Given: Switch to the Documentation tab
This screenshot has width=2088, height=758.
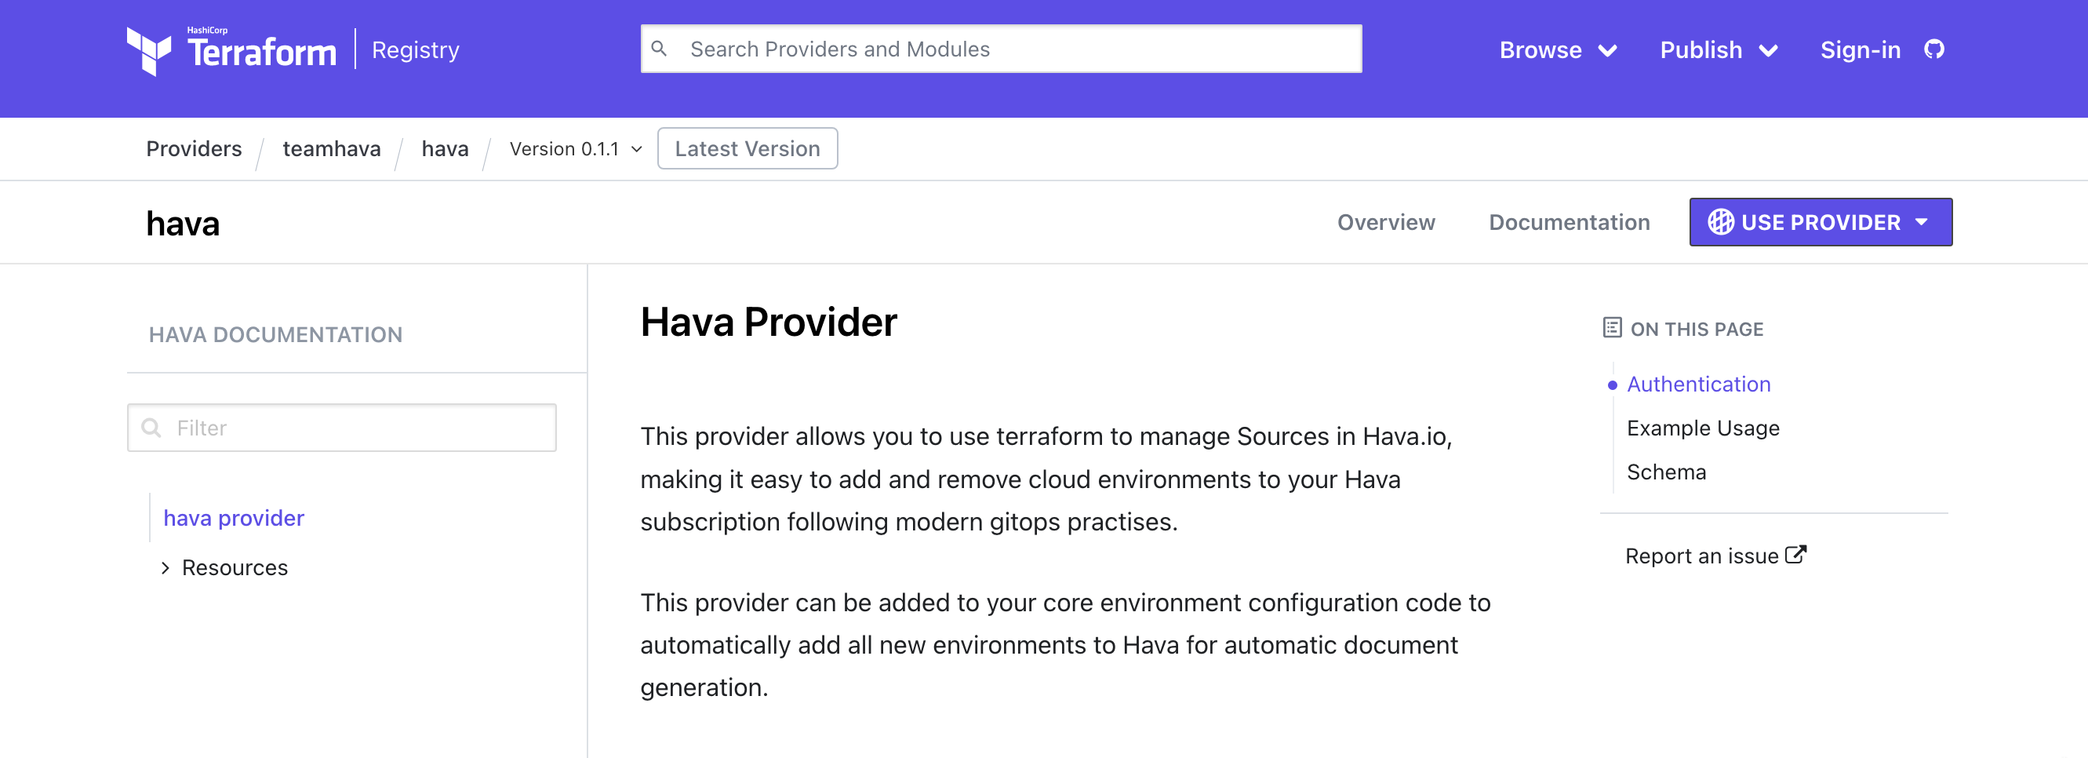Looking at the screenshot, I should pyautogui.click(x=1570, y=221).
